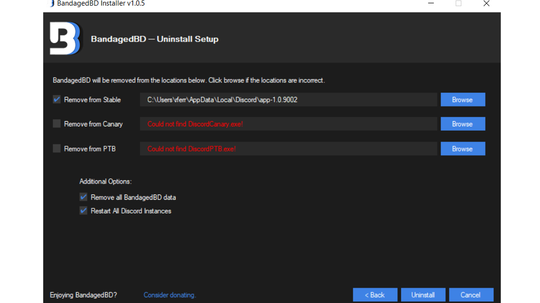Click the Stable path input field
This screenshot has width=540, height=303.
[289, 99]
